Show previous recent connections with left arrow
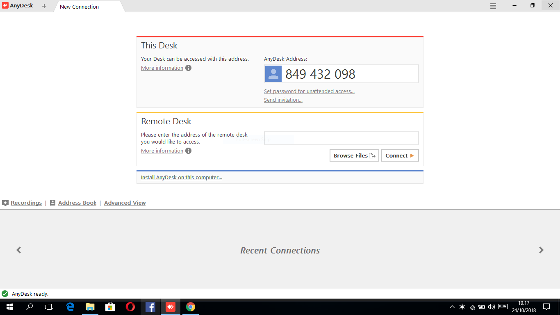The width and height of the screenshot is (560, 315). pos(18,250)
